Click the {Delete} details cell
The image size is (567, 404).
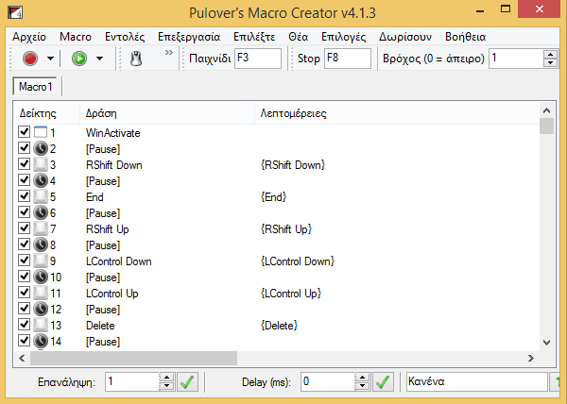279,326
